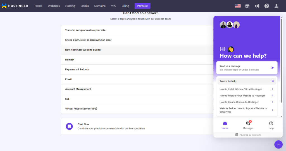Open Export a Website to WordPress article
The image size is (286, 151).
point(247,110)
